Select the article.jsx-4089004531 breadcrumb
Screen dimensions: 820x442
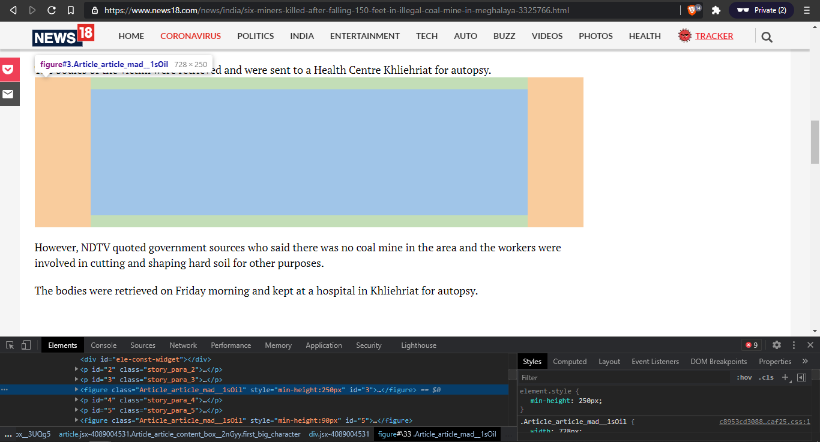[179, 434]
